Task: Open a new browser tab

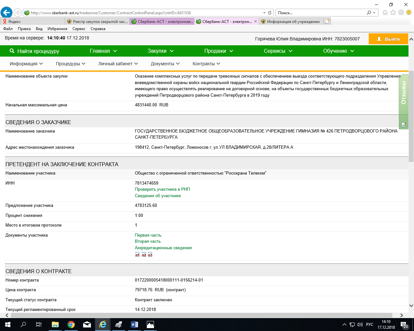Action: [327, 21]
